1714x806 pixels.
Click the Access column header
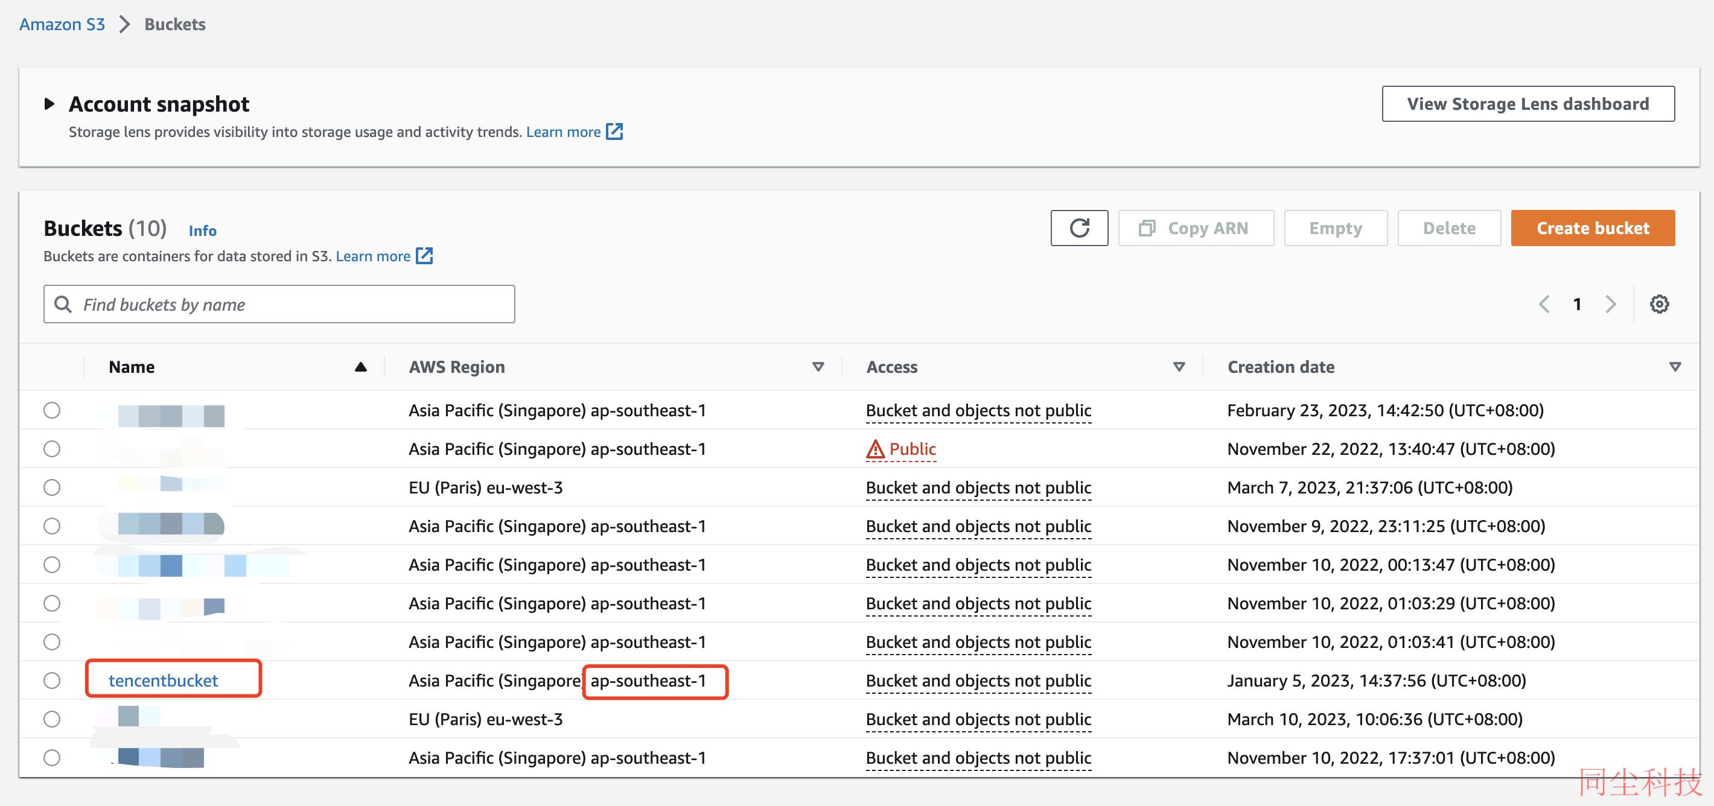click(x=891, y=367)
